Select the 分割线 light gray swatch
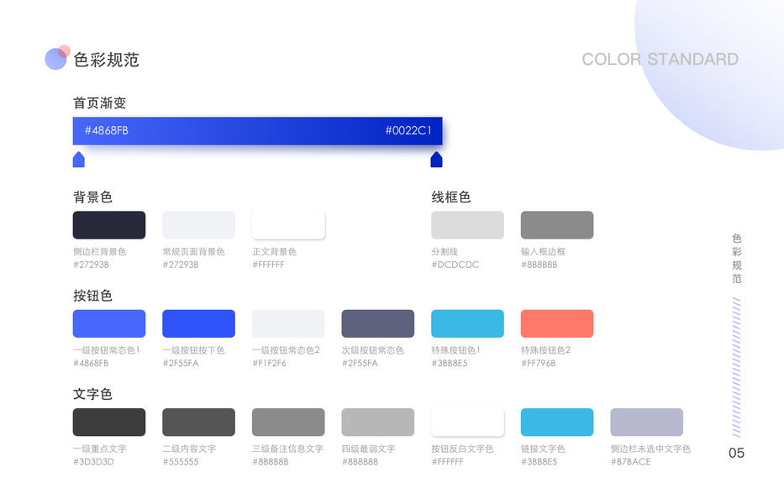The width and height of the screenshot is (784, 504). 467,225
